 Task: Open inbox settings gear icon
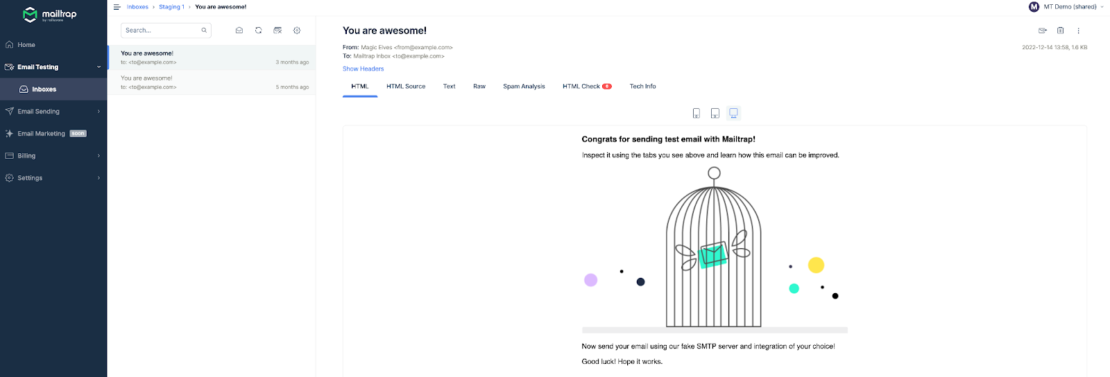coord(297,30)
